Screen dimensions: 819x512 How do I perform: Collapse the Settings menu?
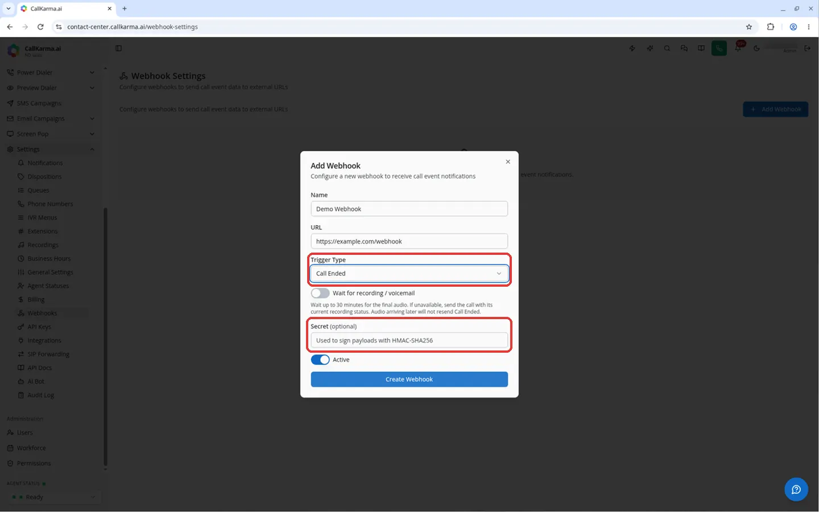point(50,149)
